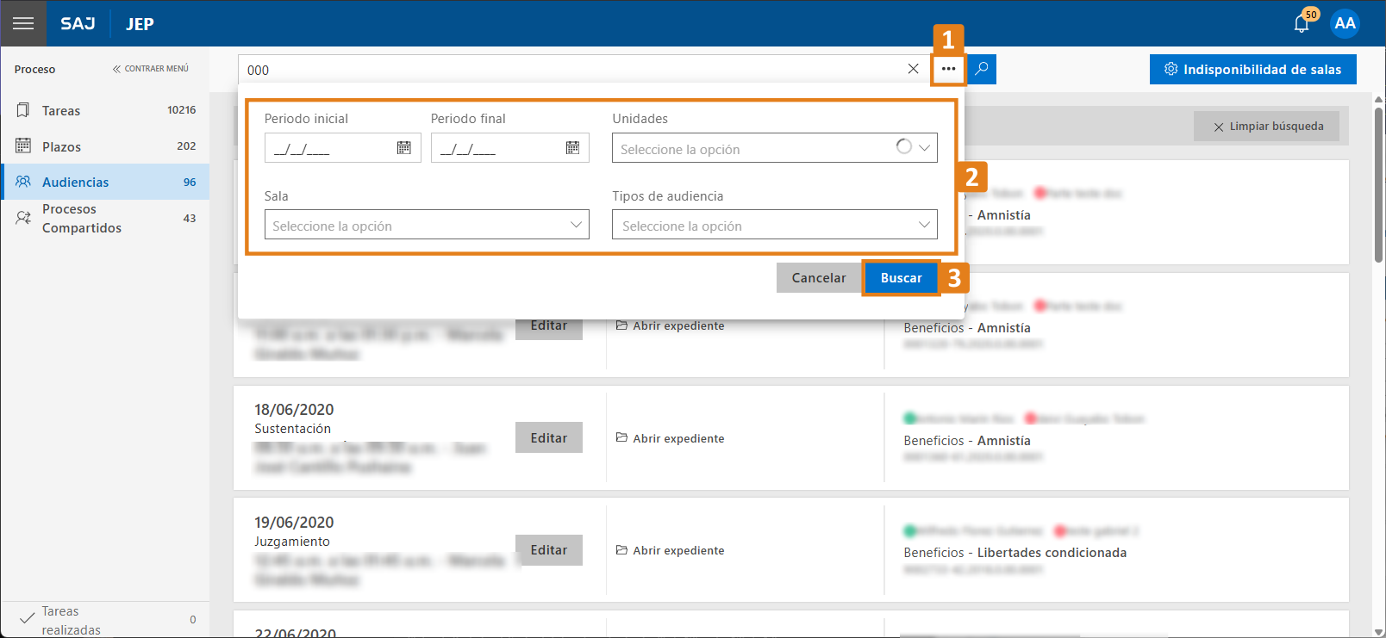The image size is (1386, 638).
Task: Click the X icon in Limpiar búsqueda
Action: point(1219,127)
